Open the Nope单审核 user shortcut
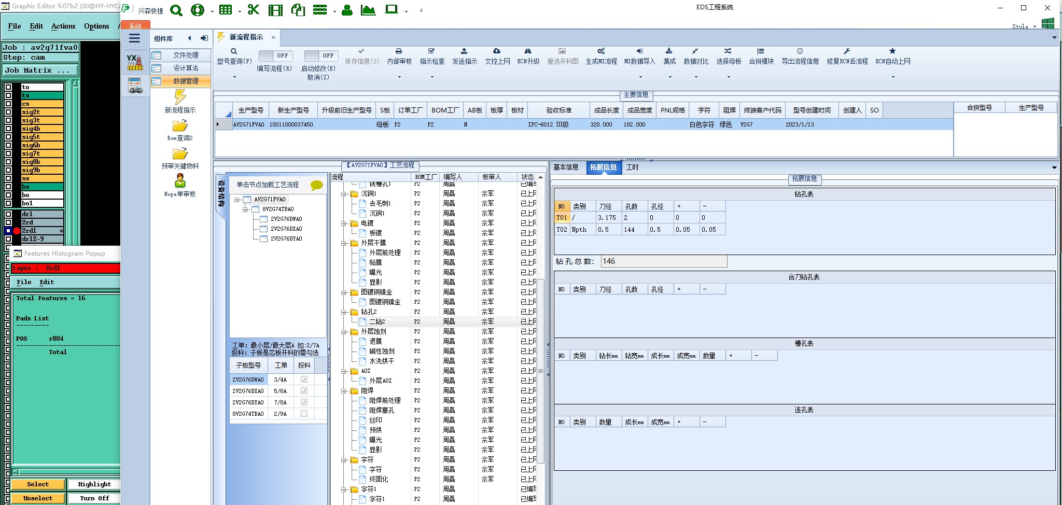The height and width of the screenshot is (505, 1062). 180,186
